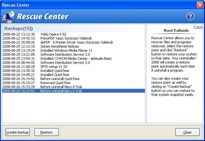
Task: Select the Yüklü Opera 9.52 backup row
Action: [74, 34]
